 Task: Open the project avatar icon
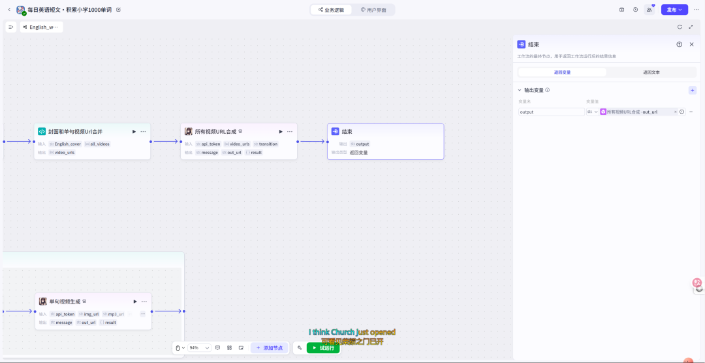[x=21, y=10]
